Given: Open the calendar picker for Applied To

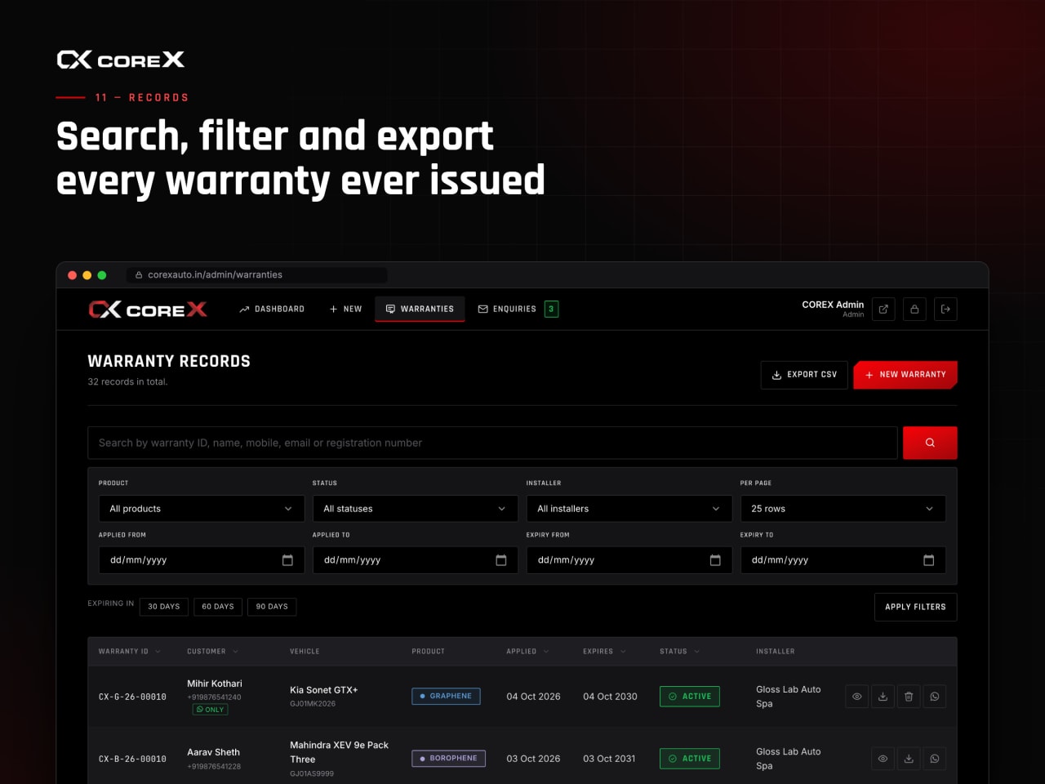Looking at the screenshot, I should 501,560.
